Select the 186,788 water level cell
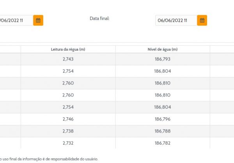 coord(163,131)
